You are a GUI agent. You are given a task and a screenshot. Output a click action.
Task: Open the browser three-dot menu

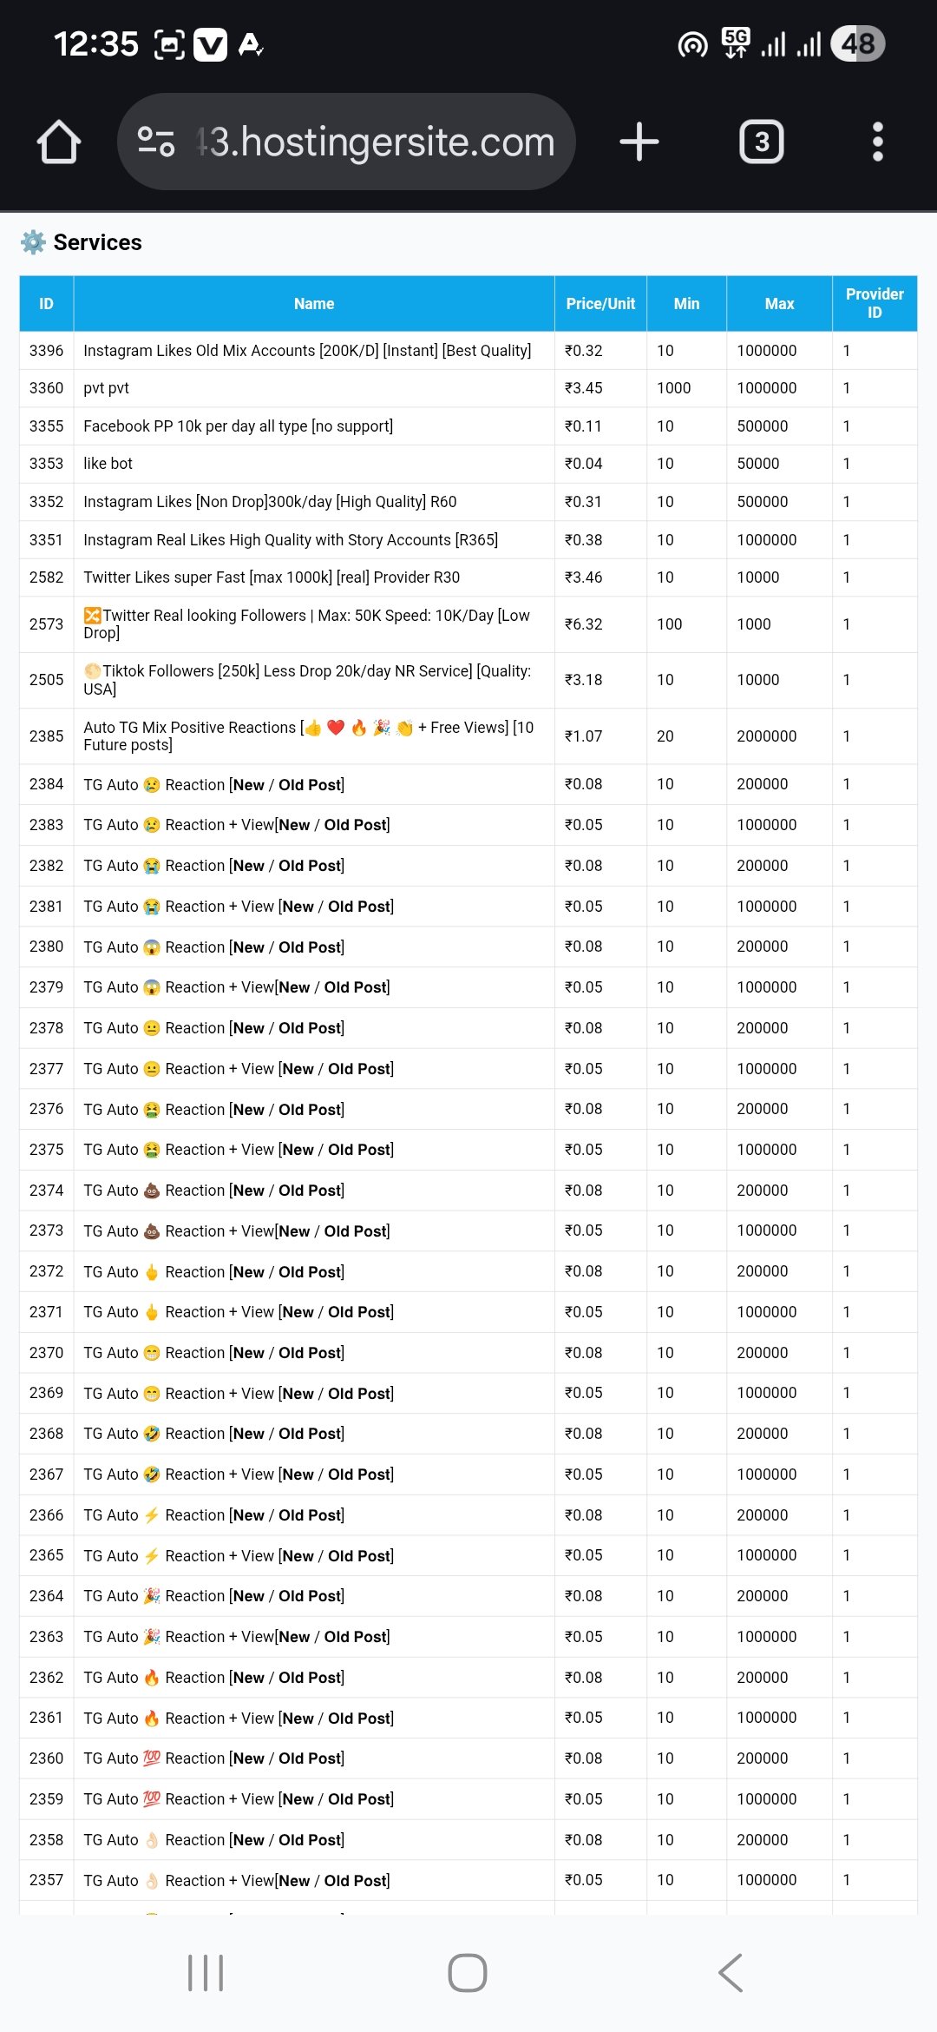[877, 142]
